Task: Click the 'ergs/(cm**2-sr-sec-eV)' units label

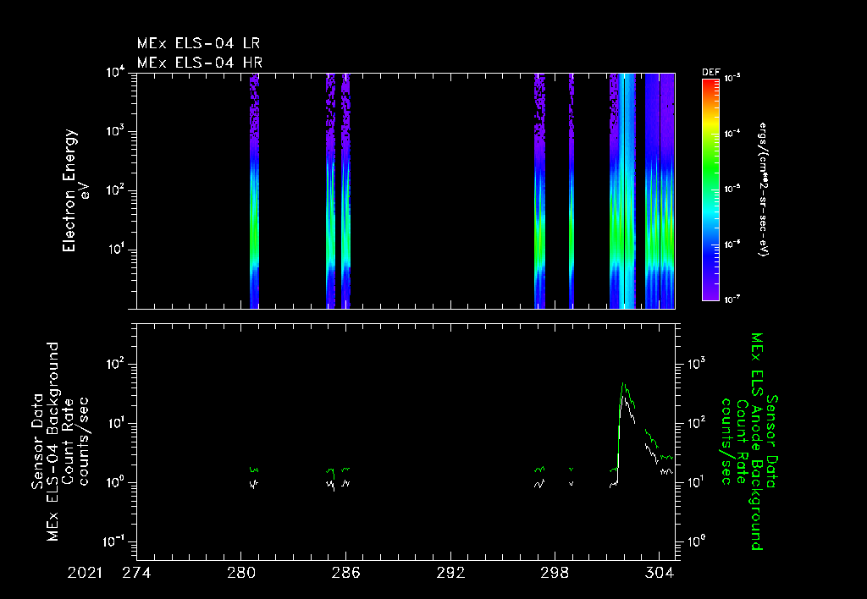Action: pos(764,190)
